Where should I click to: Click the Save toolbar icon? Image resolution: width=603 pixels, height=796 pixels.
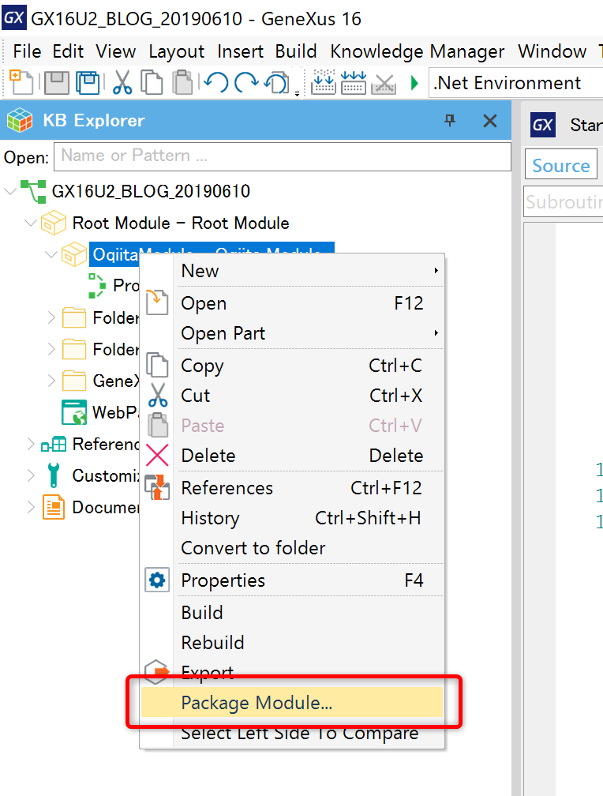coord(56,82)
